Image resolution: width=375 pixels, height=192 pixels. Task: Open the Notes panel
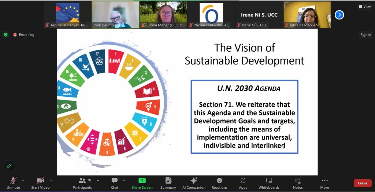click(298, 183)
